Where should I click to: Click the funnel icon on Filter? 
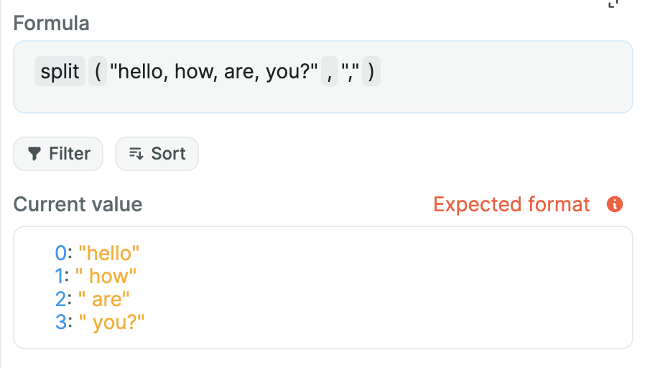34,154
